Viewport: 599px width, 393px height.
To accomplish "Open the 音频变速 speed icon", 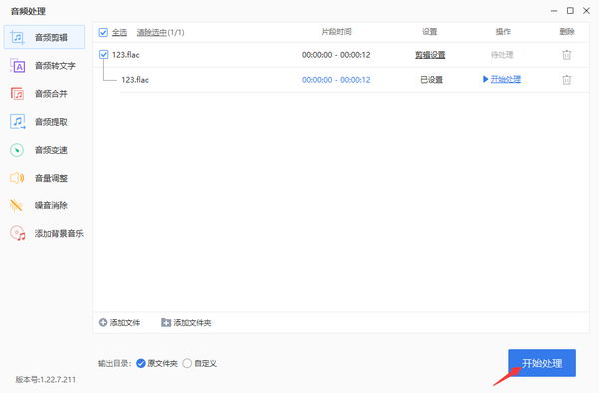I will [17, 150].
